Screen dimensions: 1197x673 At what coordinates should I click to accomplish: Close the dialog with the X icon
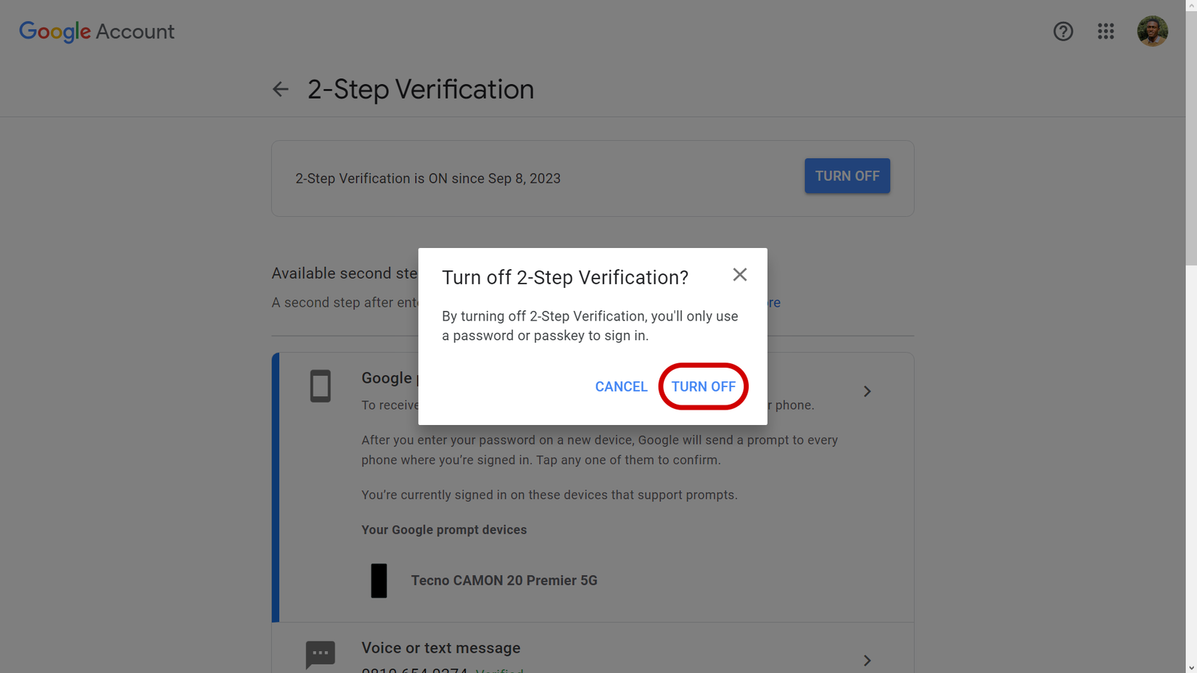point(739,275)
